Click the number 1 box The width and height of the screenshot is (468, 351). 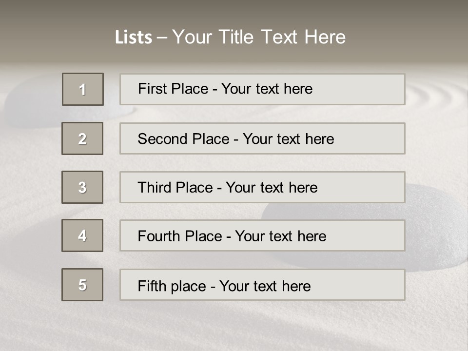pyautogui.click(x=83, y=89)
